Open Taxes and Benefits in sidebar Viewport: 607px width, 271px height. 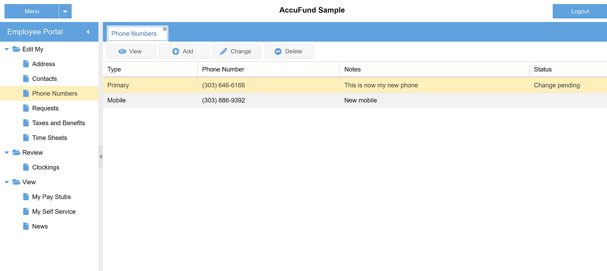58,123
